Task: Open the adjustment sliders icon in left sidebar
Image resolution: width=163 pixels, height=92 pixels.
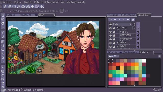Action: [3, 46]
